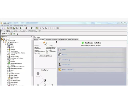Click the up-one-level folder icon
This screenshot has width=128, height=96.
(8, 28)
